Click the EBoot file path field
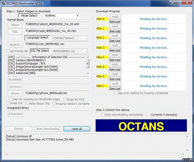 click(x=57, y=25)
